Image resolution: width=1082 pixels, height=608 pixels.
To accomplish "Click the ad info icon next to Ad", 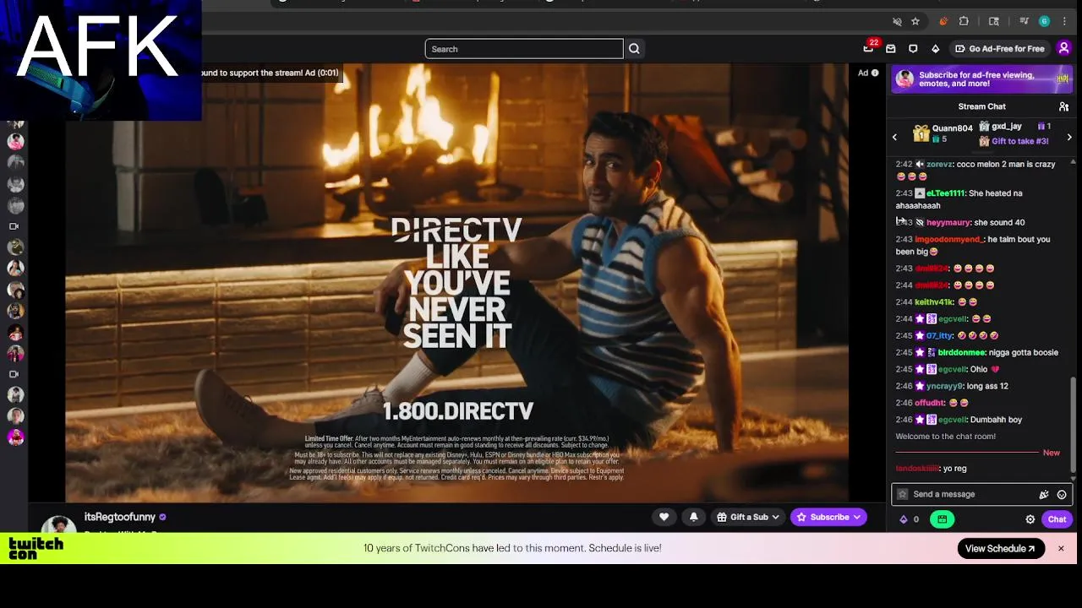I will click(875, 73).
